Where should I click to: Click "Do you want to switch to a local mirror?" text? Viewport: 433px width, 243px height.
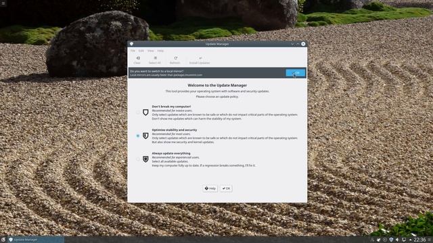tap(156, 71)
